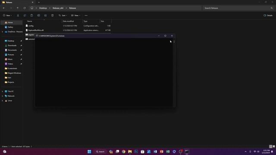
Task: Delete the selected file with trash icon
Action: point(53,15)
